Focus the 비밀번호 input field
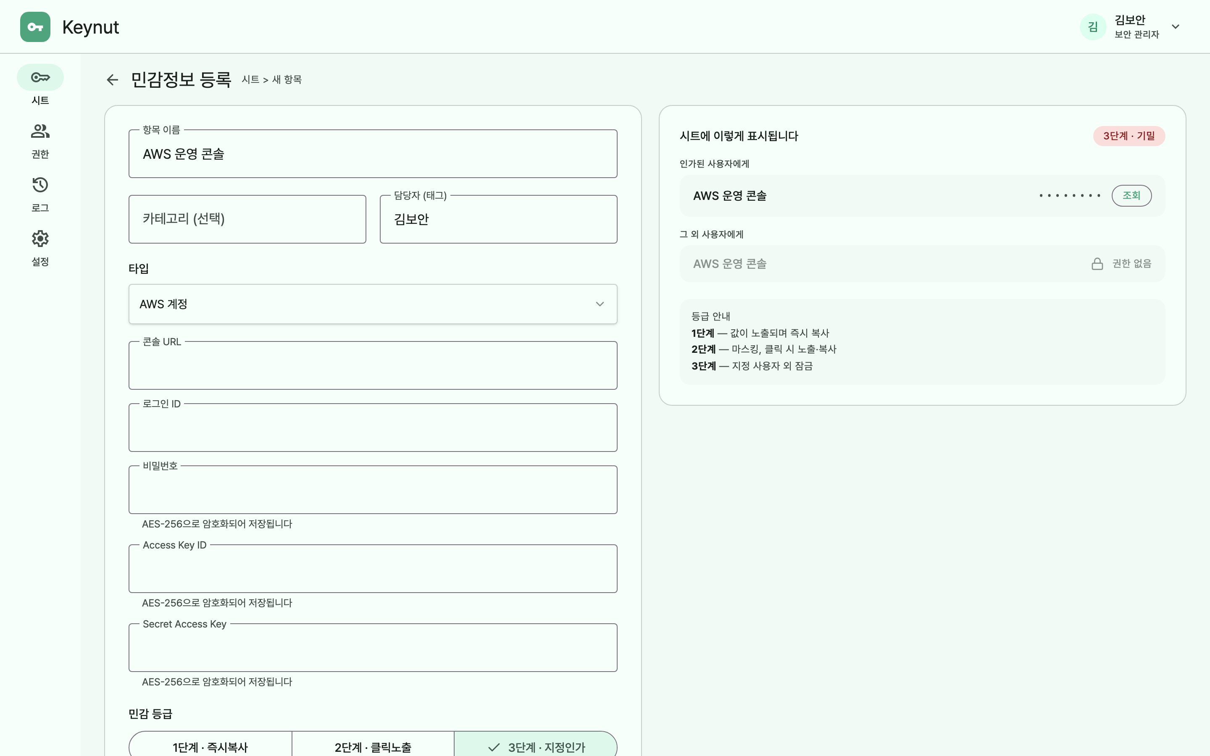The height and width of the screenshot is (756, 1210). (x=373, y=489)
